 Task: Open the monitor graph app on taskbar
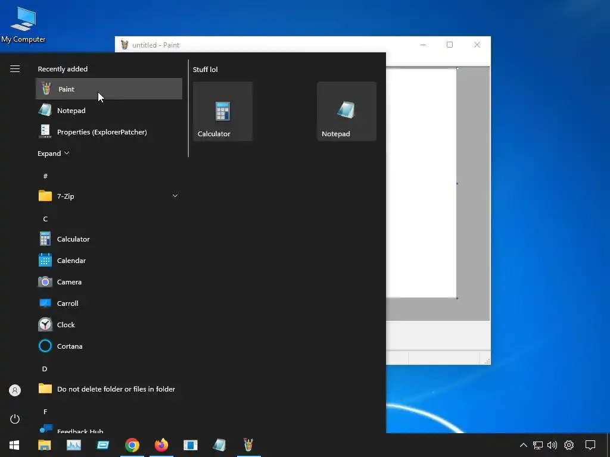pos(73,445)
